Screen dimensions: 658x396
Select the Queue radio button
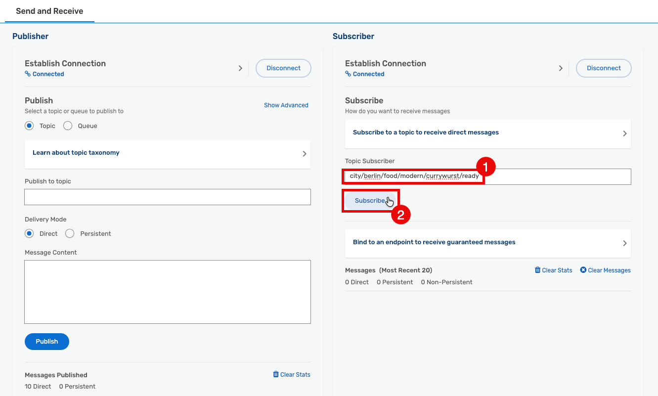point(68,126)
